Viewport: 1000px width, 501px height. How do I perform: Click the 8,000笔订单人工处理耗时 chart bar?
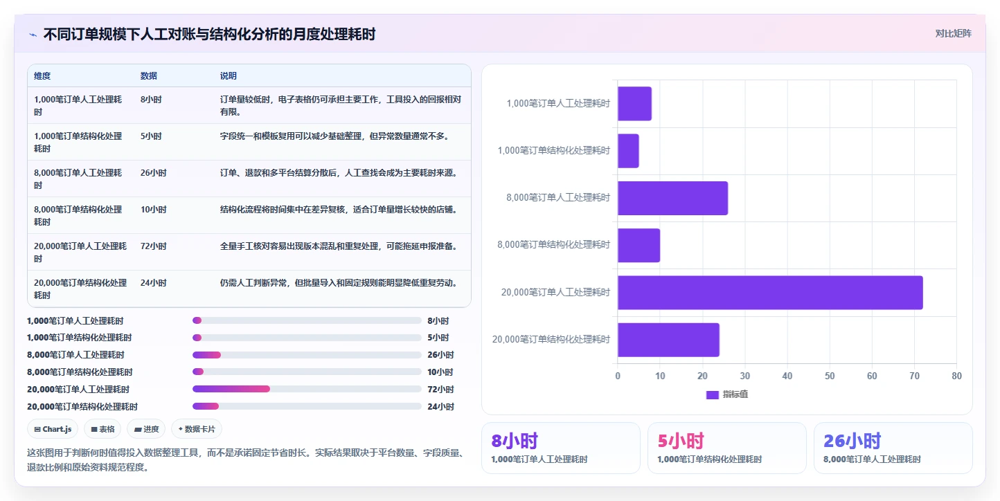[672, 198]
